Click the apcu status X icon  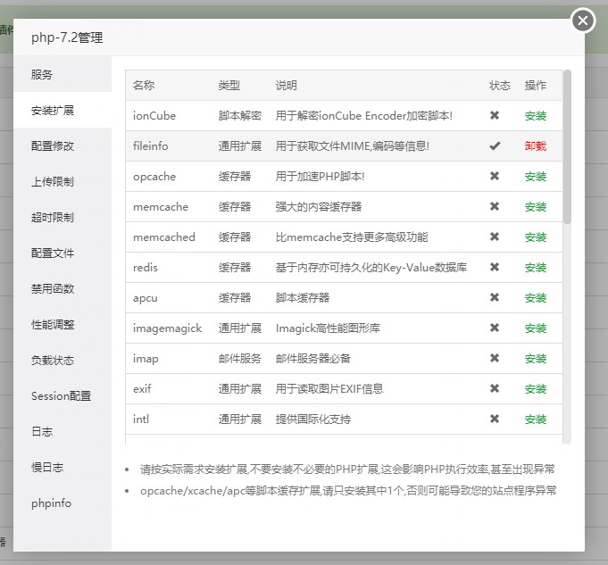(495, 298)
